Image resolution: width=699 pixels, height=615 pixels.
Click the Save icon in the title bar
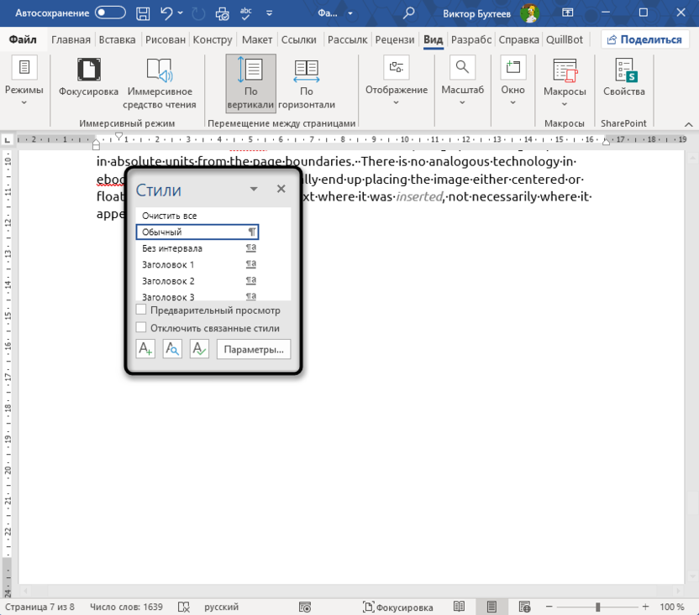(x=144, y=13)
